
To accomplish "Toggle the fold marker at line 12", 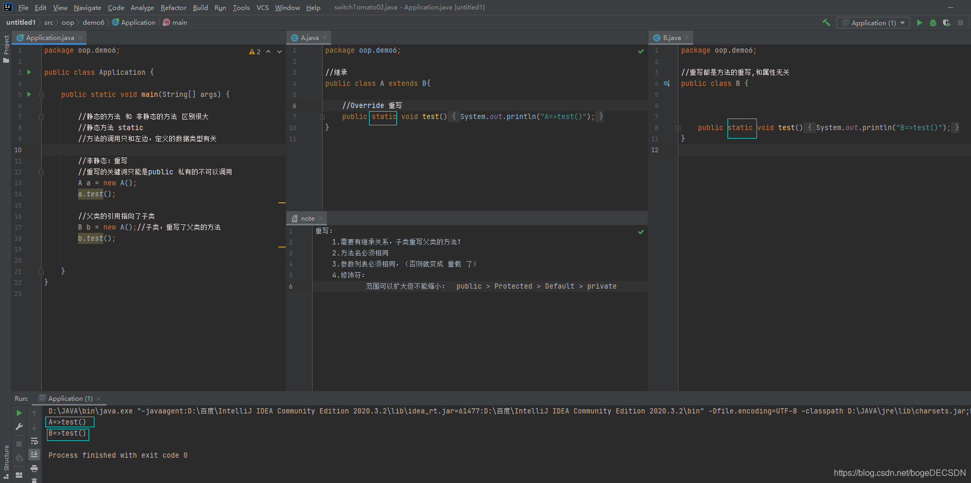I will click(41, 172).
